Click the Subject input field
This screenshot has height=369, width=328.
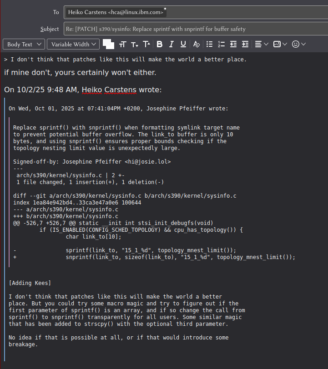[195, 29]
